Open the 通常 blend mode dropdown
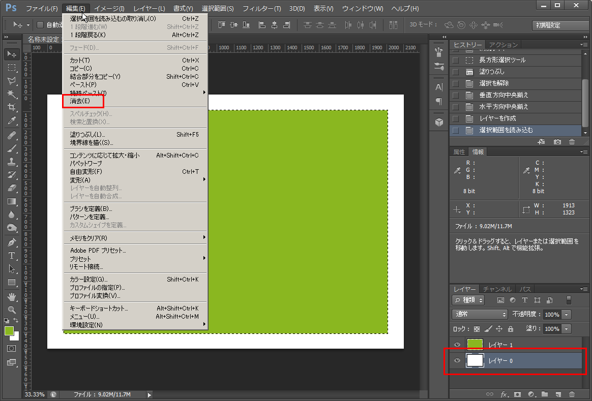Image resolution: width=592 pixels, height=401 pixels. 480,315
